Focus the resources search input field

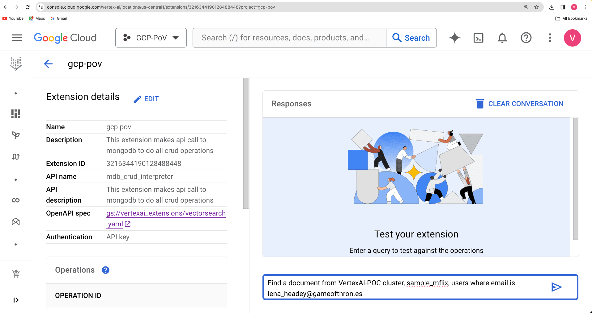289,38
